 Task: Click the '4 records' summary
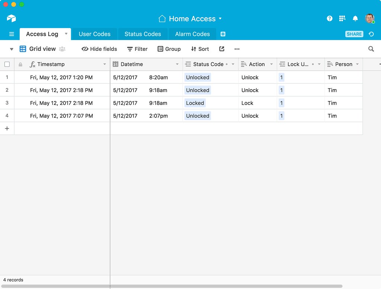pyautogui.click(x=13, y=280)
